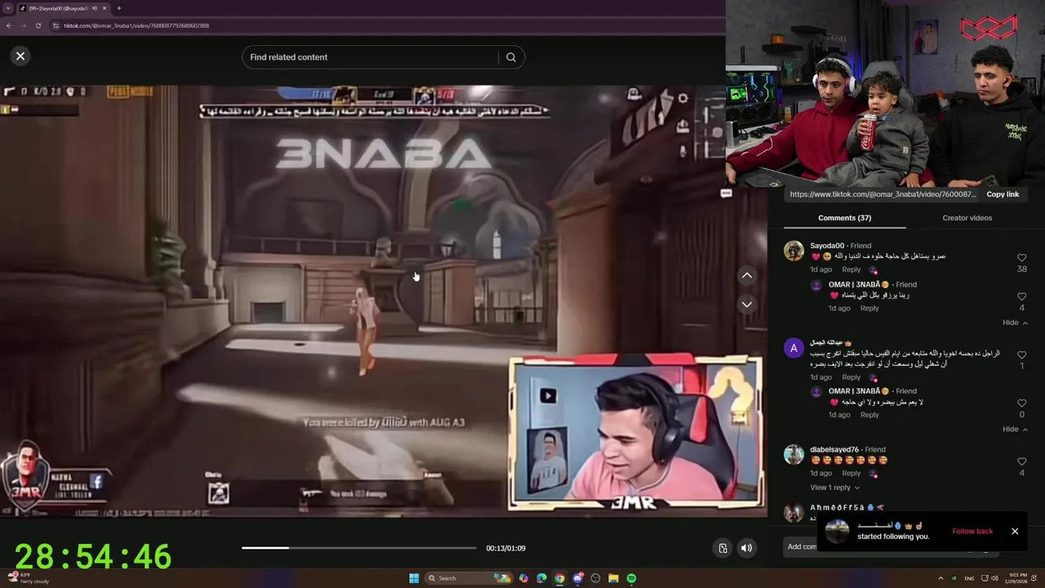
Task: Open Spotify from the taskbar
Action: pyautogui.click(x=631, y=578)
